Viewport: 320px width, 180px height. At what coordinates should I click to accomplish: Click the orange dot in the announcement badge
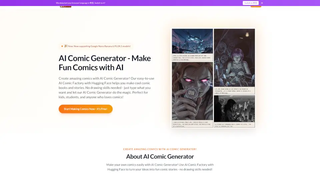pyautogui.click(x=62, y=46)
